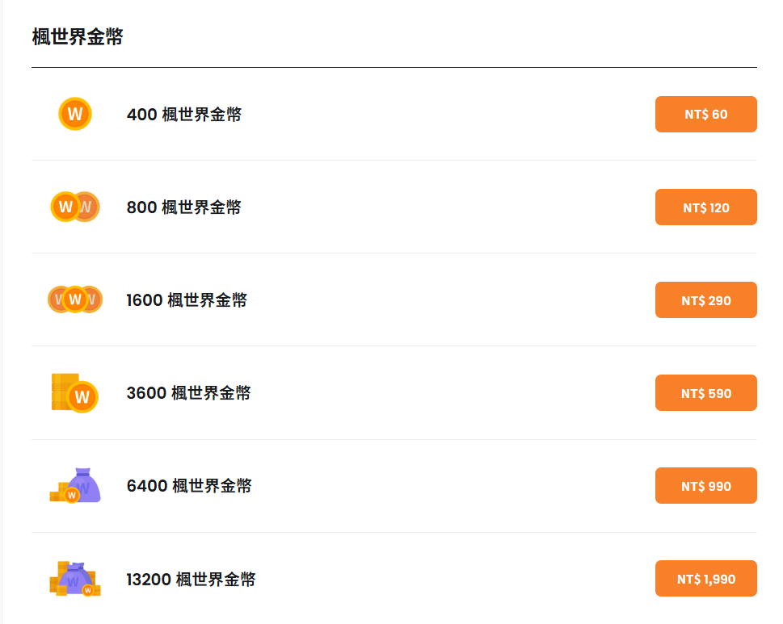The height and width of the screenshot is (624, 783).
Task: Purchase the NT$ 120 coin pack
Action: (705, 207)
